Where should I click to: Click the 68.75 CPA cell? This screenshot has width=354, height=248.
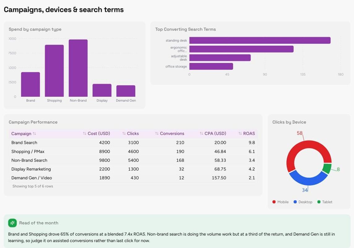click(x=220, y=169)
